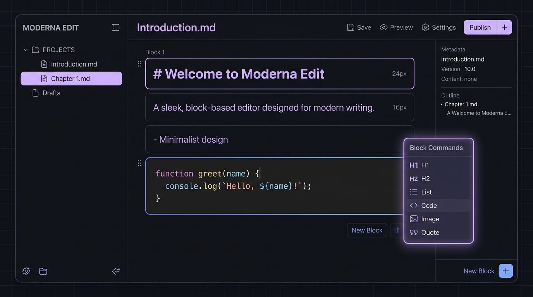Click the Welcome to Moderna Edit heading block
Viewport: 533px width, 297px height.
click(x=280, y=73)
